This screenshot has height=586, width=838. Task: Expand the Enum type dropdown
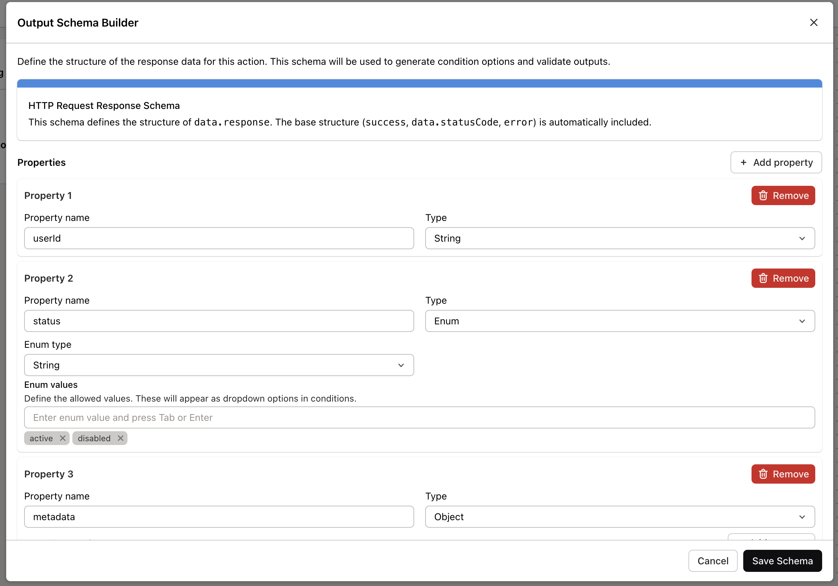pyautogui.click(x=218, y=365)
